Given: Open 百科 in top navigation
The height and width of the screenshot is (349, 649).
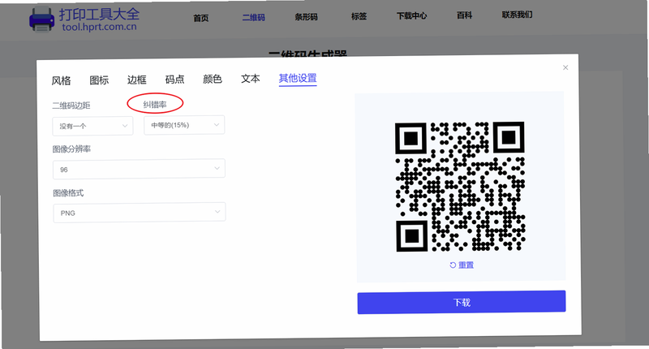Looking at the screenshot, I should tap(464, 15).
